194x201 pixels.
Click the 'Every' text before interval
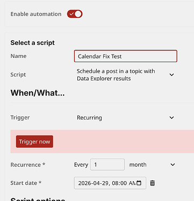[81, 165]
